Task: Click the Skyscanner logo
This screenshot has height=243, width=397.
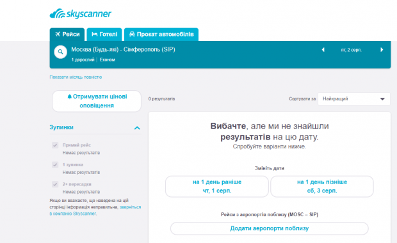Action: point(80,13)
